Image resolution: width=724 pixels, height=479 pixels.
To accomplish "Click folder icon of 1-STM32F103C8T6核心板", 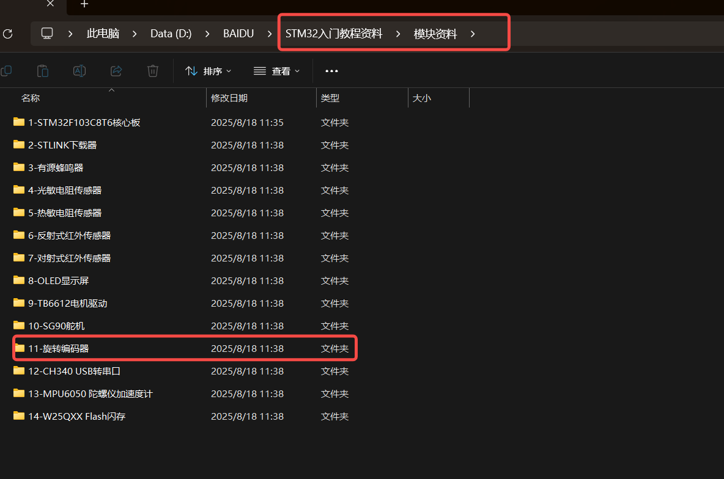I will click(x=19, y=122).
